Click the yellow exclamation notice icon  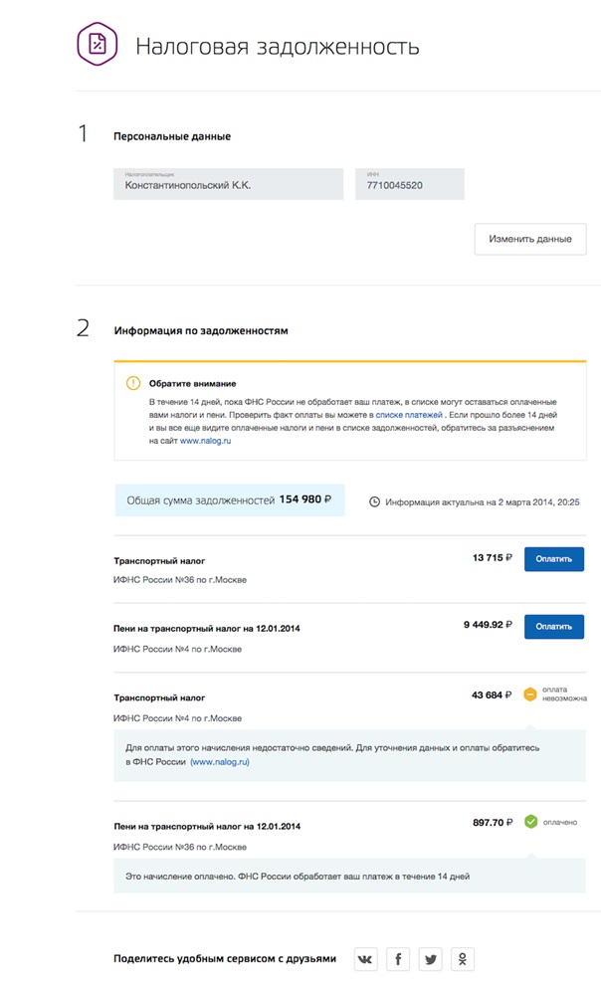[133, 383]
